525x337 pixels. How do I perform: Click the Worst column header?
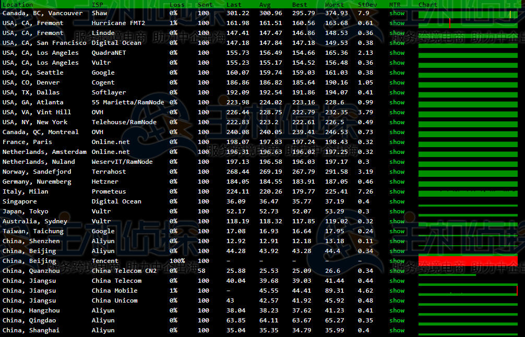(x=335, y=5)
